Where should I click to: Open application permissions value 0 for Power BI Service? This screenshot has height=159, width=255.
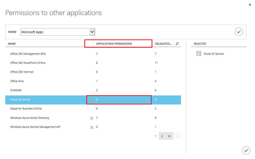click(97, 99)
